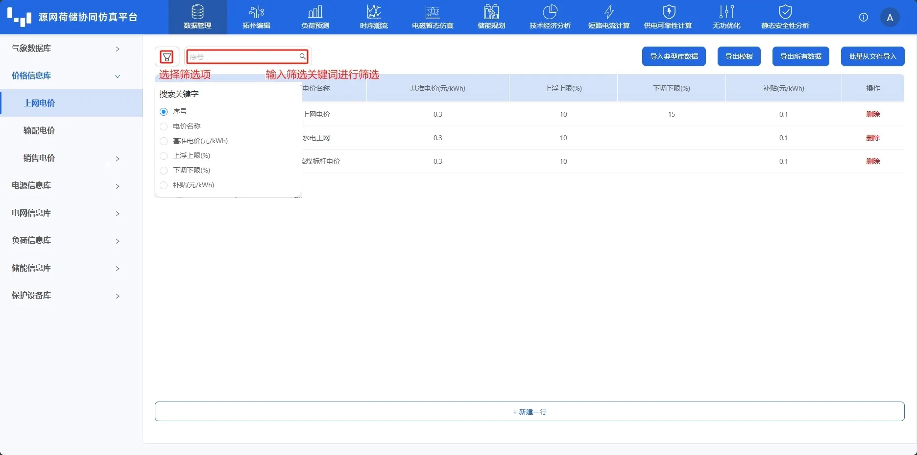This screenshot has width=917, height=455.
Task: Open the 储能规划 module icon
Action: click(491, 12)
